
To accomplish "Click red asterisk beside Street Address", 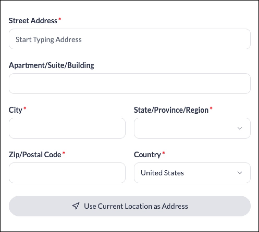I will pyautogui.click(x=60, y=19).
